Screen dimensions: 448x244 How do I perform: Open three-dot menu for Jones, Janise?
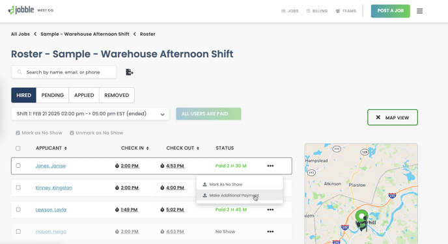(x=270, y=166)
